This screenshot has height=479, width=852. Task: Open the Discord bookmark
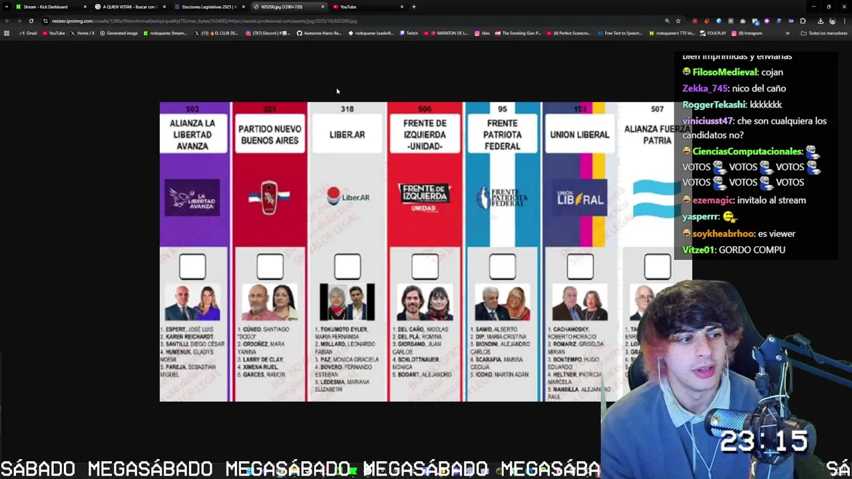coord(268,33)
